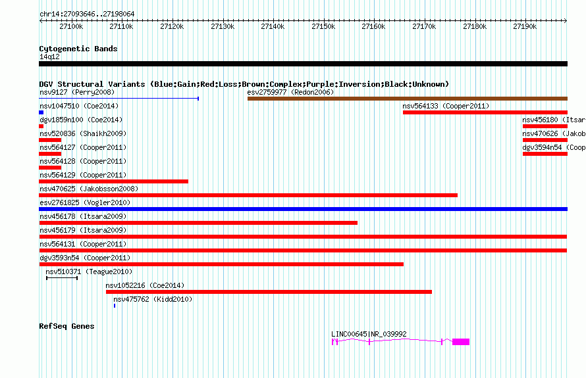Image resolution: width=586 pixels, height=378 pixels.
Task: Open nsv564131 (Cooper2011) label
Action: (83, 244)
